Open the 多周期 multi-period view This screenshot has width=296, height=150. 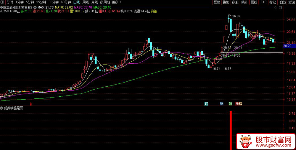[105, 2]
